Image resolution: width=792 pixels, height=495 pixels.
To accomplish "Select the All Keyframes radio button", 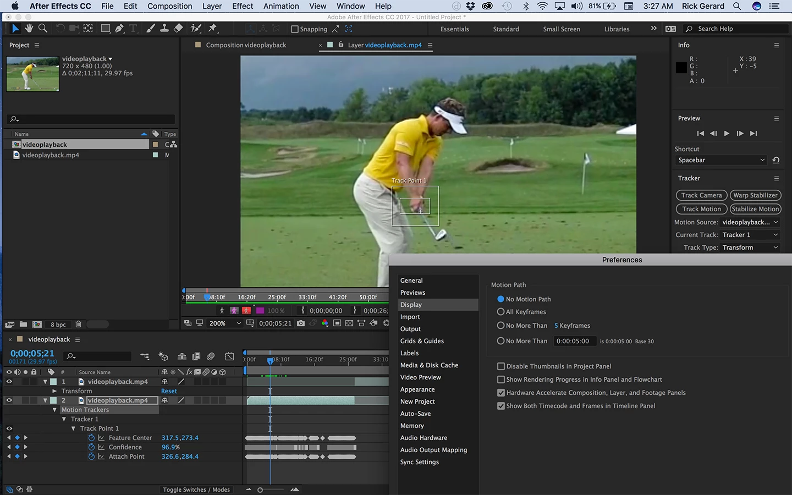I will point(501,312).
